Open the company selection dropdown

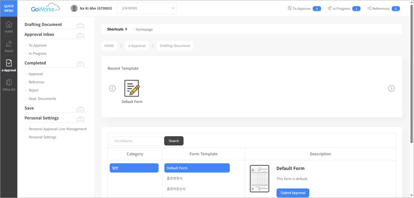click(147, 8)
